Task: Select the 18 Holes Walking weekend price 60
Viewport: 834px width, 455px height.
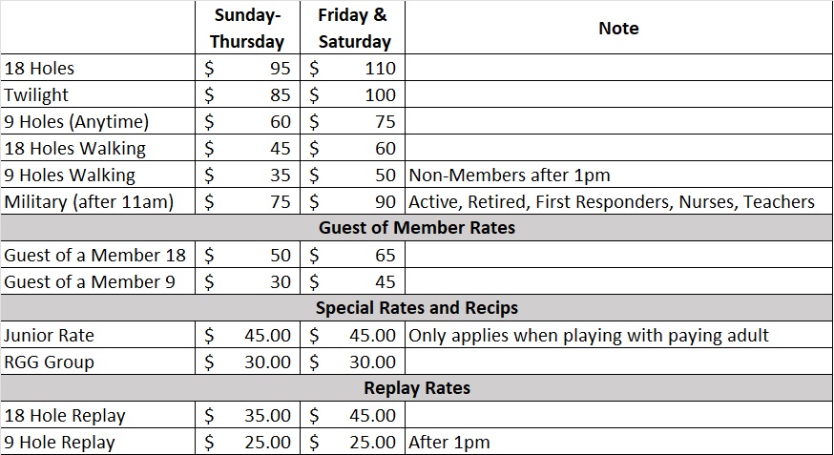Action: [353, 148]
